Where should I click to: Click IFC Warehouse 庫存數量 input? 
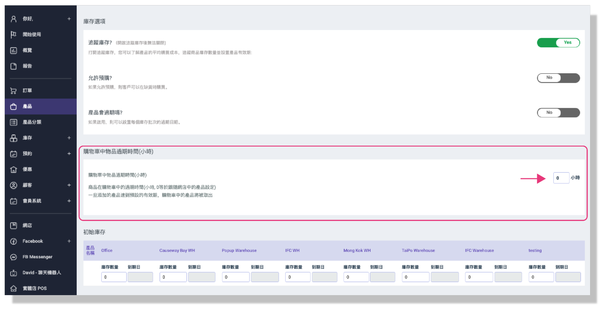pos(479,277)
